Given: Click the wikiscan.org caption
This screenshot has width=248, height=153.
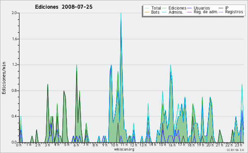Looking at the screenshot, I should (124, 149).
